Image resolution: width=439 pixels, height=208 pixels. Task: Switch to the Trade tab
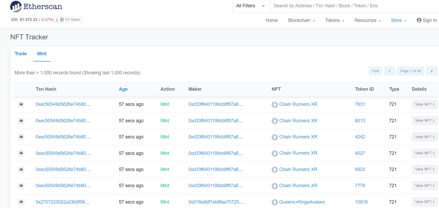21,54
